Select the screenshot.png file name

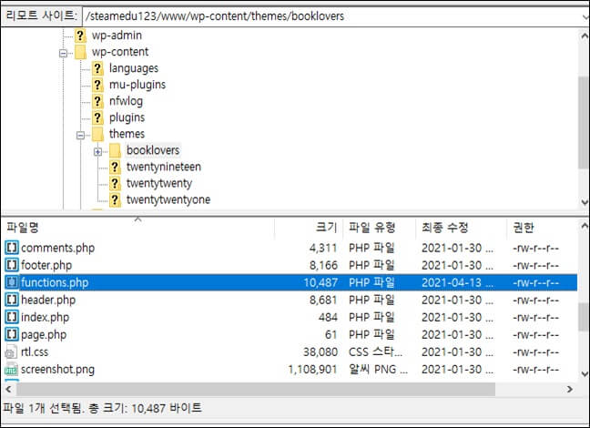pos(58,370)
